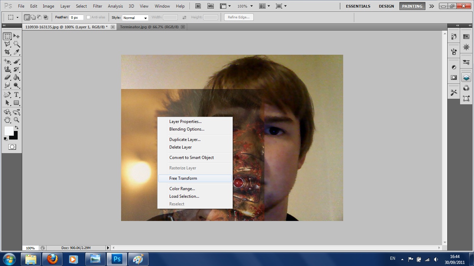
Task: Open the Channels panel icon
Action: pyautogui.click(x=466, y=88)
